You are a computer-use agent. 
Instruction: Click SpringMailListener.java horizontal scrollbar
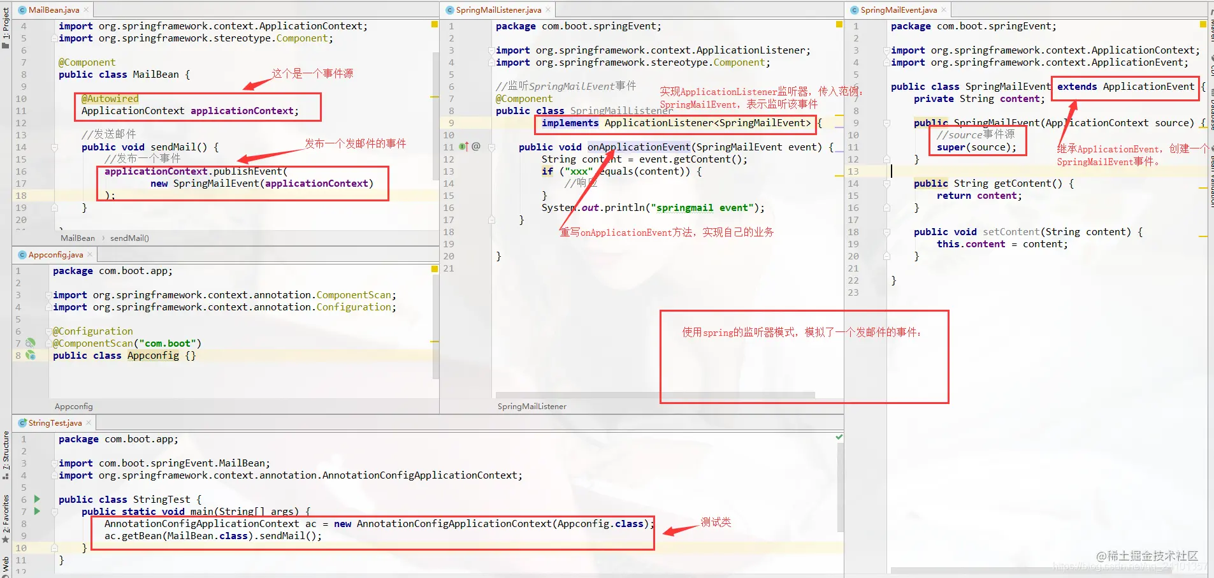[655, 395]
